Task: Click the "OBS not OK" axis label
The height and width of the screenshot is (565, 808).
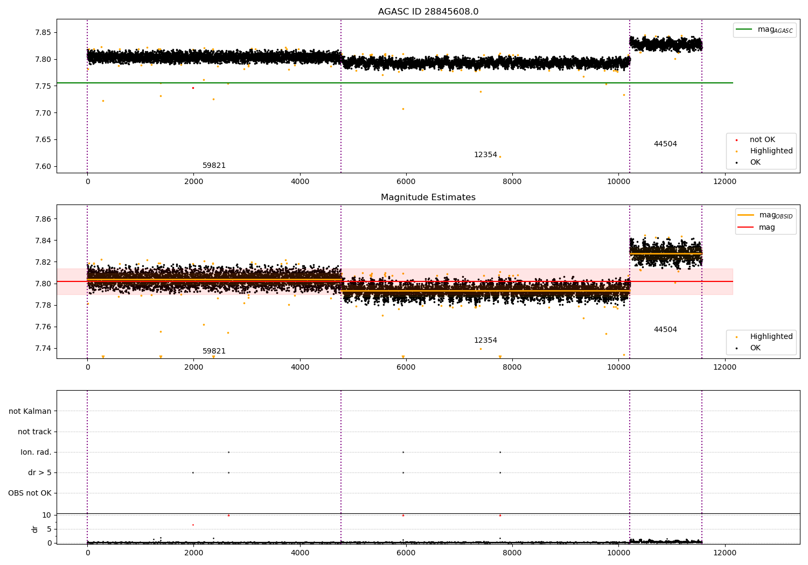Action: (30, 493)
